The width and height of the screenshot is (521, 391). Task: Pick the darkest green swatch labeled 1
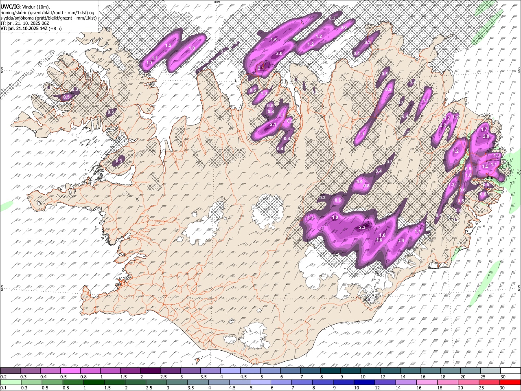click(95, 382)
